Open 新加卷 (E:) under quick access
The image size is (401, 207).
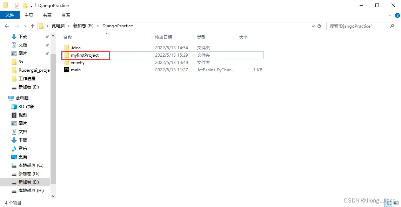pyautogui.click(x=28, y=87)
